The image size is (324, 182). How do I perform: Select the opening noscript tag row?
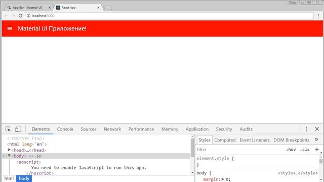click(x=96, y=162)
